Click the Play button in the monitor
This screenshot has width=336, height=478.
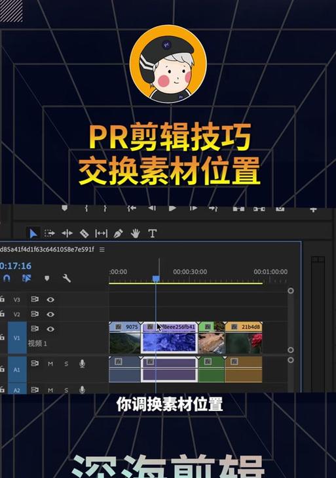point(172,209)
